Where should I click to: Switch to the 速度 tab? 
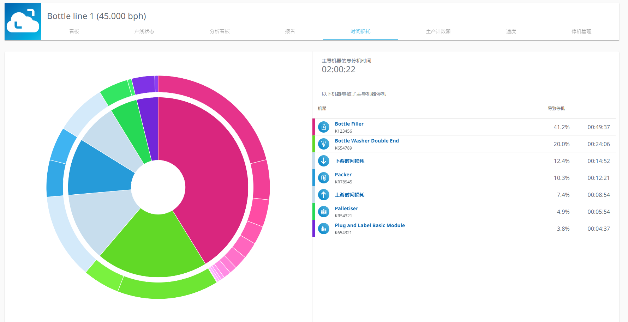coord(511,31)
